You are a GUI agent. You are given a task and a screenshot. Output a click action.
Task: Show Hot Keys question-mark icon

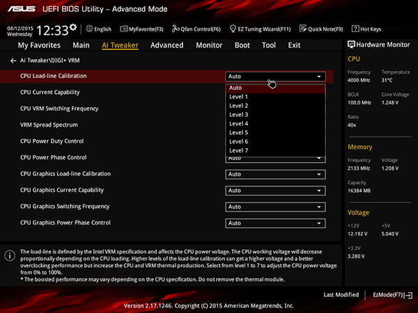coord(355,29)
